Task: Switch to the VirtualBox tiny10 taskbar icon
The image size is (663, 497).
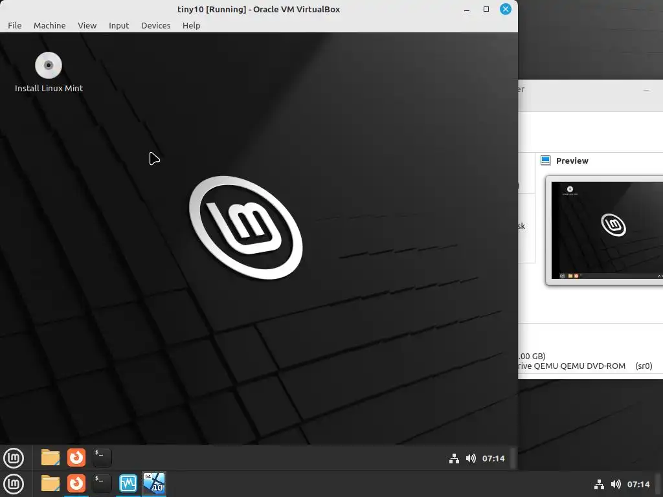Action: pos(154,483)
